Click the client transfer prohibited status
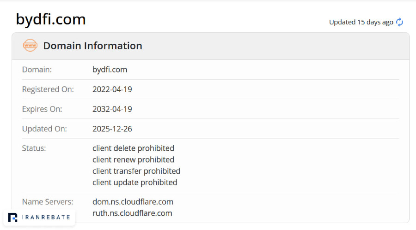 pos(136,171)
